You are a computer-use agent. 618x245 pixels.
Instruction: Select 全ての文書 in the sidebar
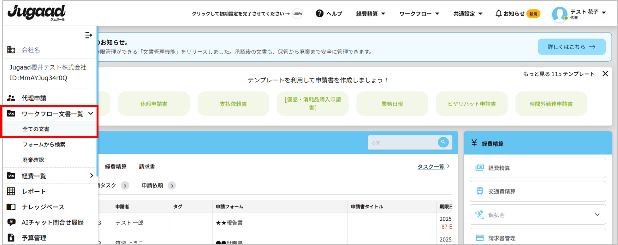(36, 129)
